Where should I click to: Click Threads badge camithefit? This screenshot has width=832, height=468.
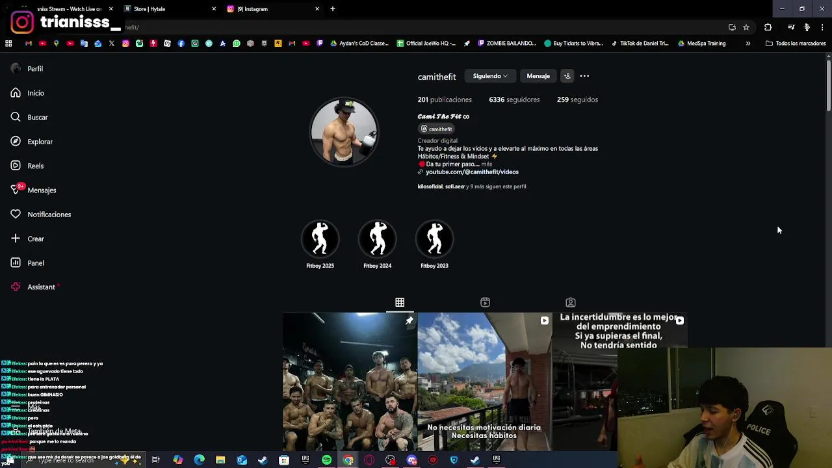click(436, 129)
